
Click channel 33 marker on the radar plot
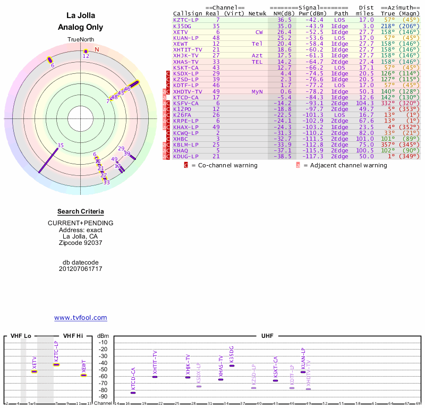pos(106,180)
